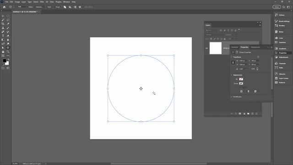Image resolution: width=293 pixels, height=165 pixels.
Task: Select the Clone Stamp tool
Action: [3, 28]
